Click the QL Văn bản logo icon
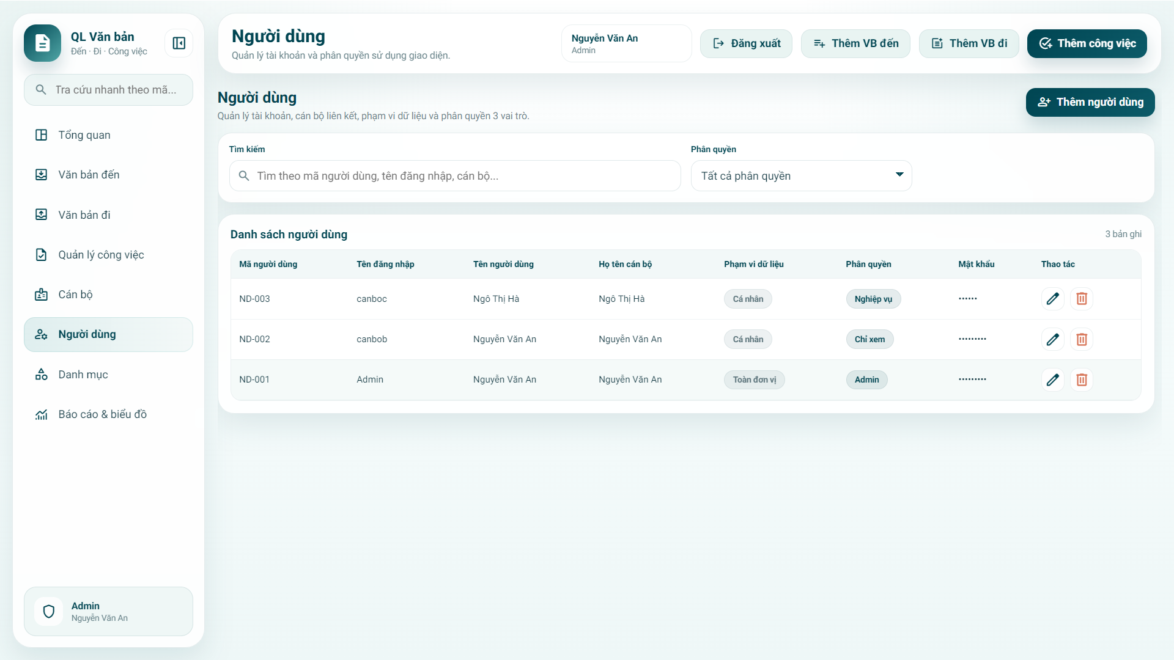This screenshot has width=1174, height=660. [42, 43]
